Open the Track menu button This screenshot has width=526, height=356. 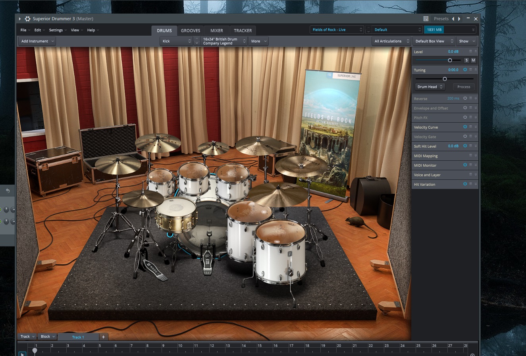(x=27, y=337)
